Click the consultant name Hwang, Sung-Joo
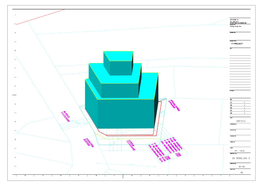This screenshot has height=186, width=263. pyautogui.click(x=236, y=26)
